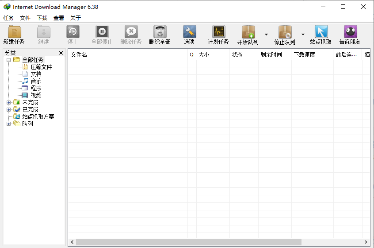Click the 全部停止 (stop all) pause icon
The image size is (374, 248).
coord(102,32)
